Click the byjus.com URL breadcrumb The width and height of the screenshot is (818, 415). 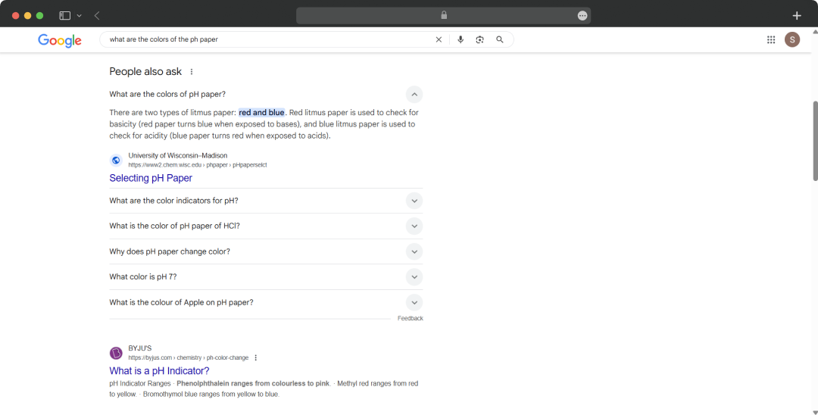pyautogui.click(x=189, y=357)
